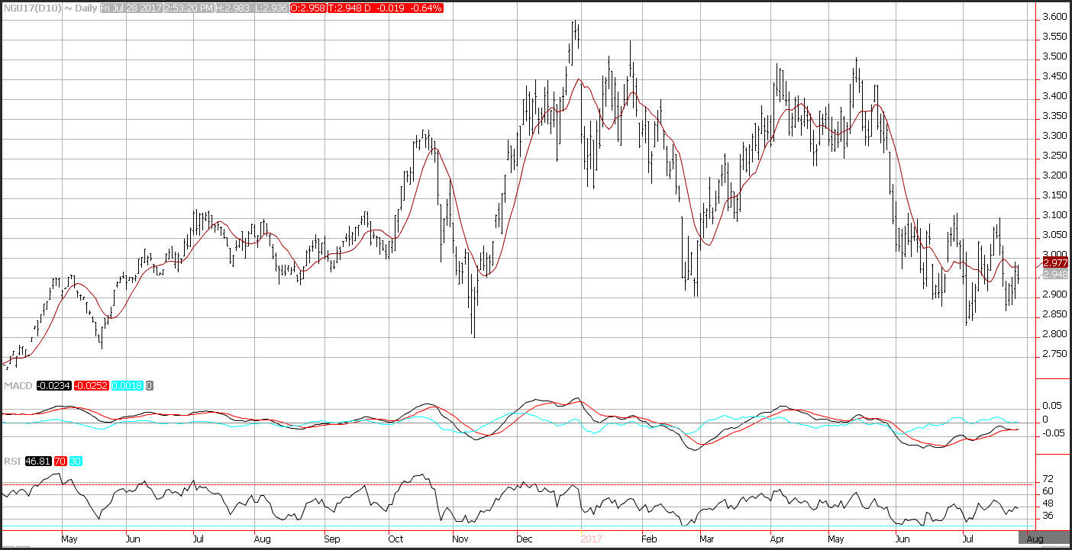This screenshot has height=550, width=1072.
Task: Click the pink 2017 year label on time axis
Action: pos(592,539)
